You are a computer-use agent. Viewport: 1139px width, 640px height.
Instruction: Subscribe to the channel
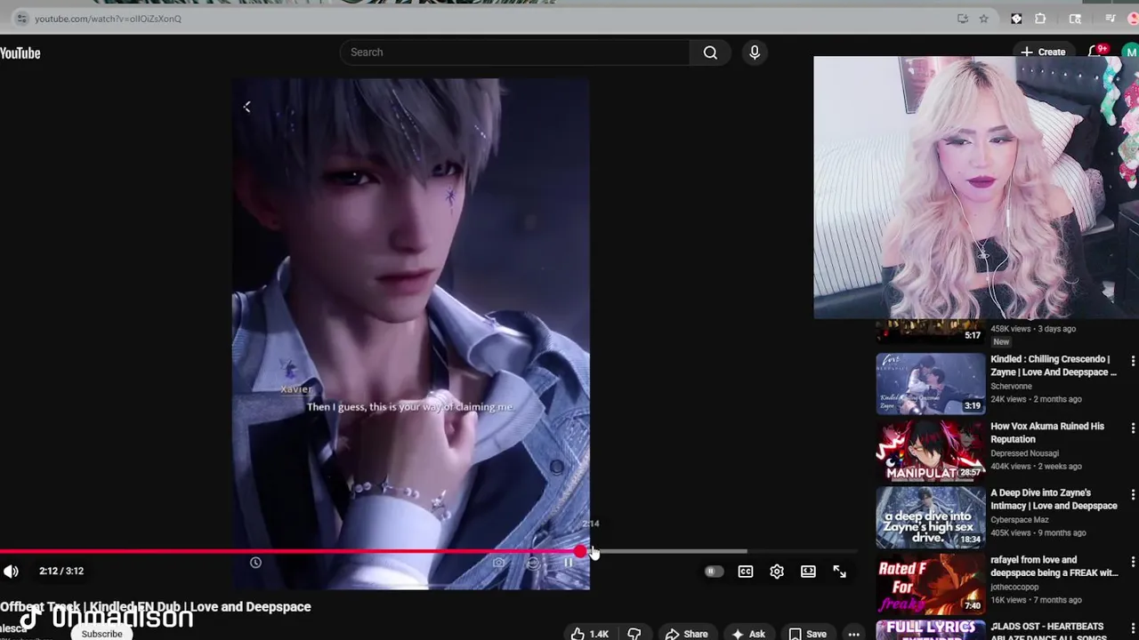pyautogui.click(x=102, y=634)
